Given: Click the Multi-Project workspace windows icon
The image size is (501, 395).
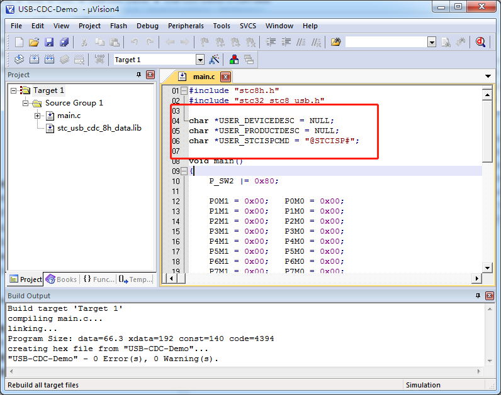Looking at the screenshot, I should (249, 59).
